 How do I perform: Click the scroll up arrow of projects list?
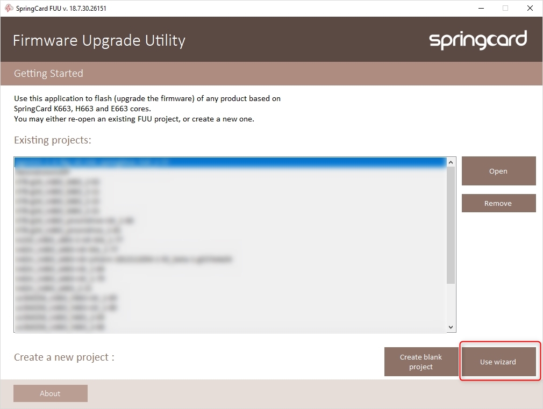pos(451,162)
